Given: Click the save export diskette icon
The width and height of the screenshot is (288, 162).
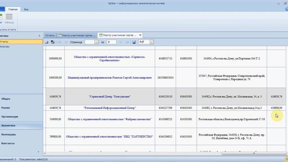Looking at the screenshot, I should (x=134, y=42).
